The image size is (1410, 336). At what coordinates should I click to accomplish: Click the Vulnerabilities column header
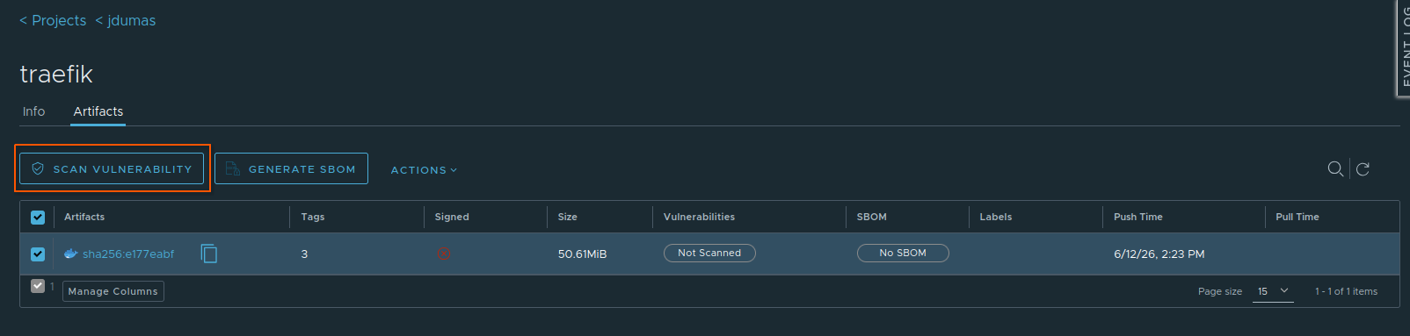[x=699, y=217]
